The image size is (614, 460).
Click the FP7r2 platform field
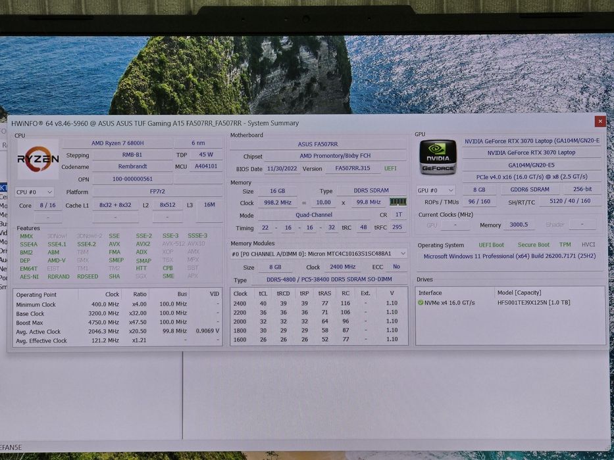click(x=157, y=192)
